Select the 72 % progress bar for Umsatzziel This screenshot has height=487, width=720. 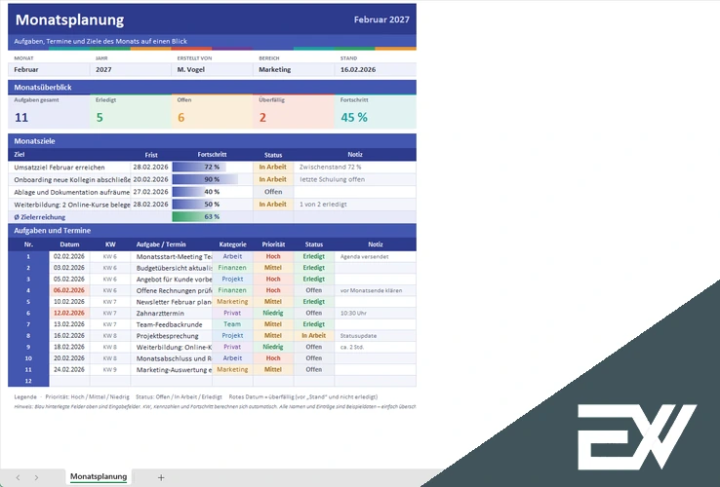[x=212, y=167]
